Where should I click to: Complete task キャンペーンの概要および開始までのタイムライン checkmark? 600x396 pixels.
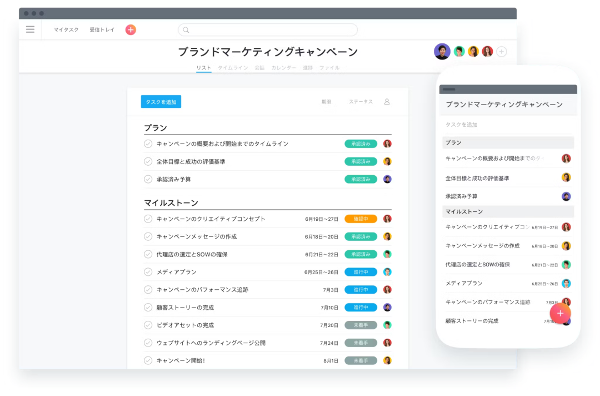[x=148, y=143]
